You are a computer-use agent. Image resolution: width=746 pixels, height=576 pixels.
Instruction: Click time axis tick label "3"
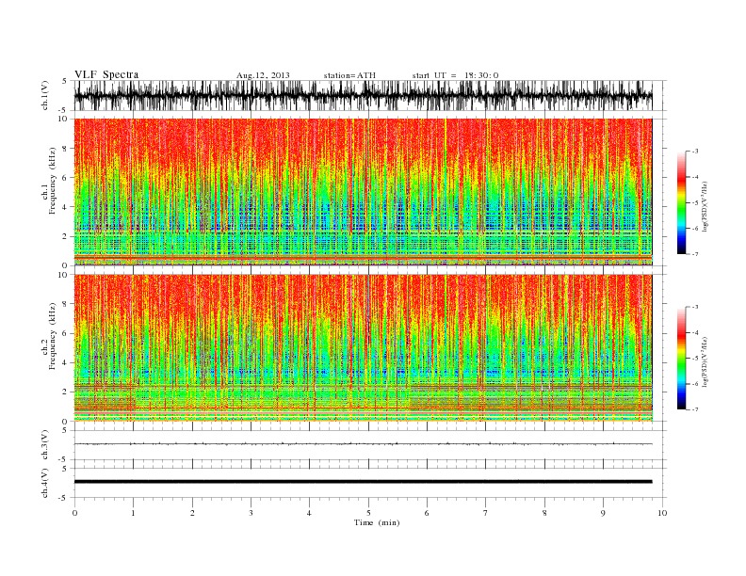tap(251, 513)
